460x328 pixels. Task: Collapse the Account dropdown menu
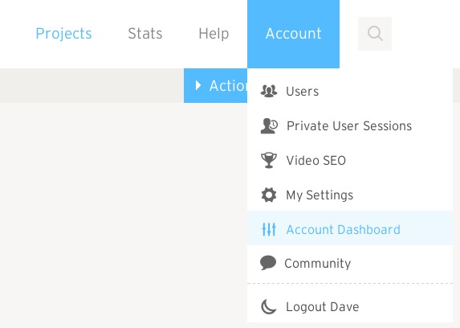coord(293,34)
